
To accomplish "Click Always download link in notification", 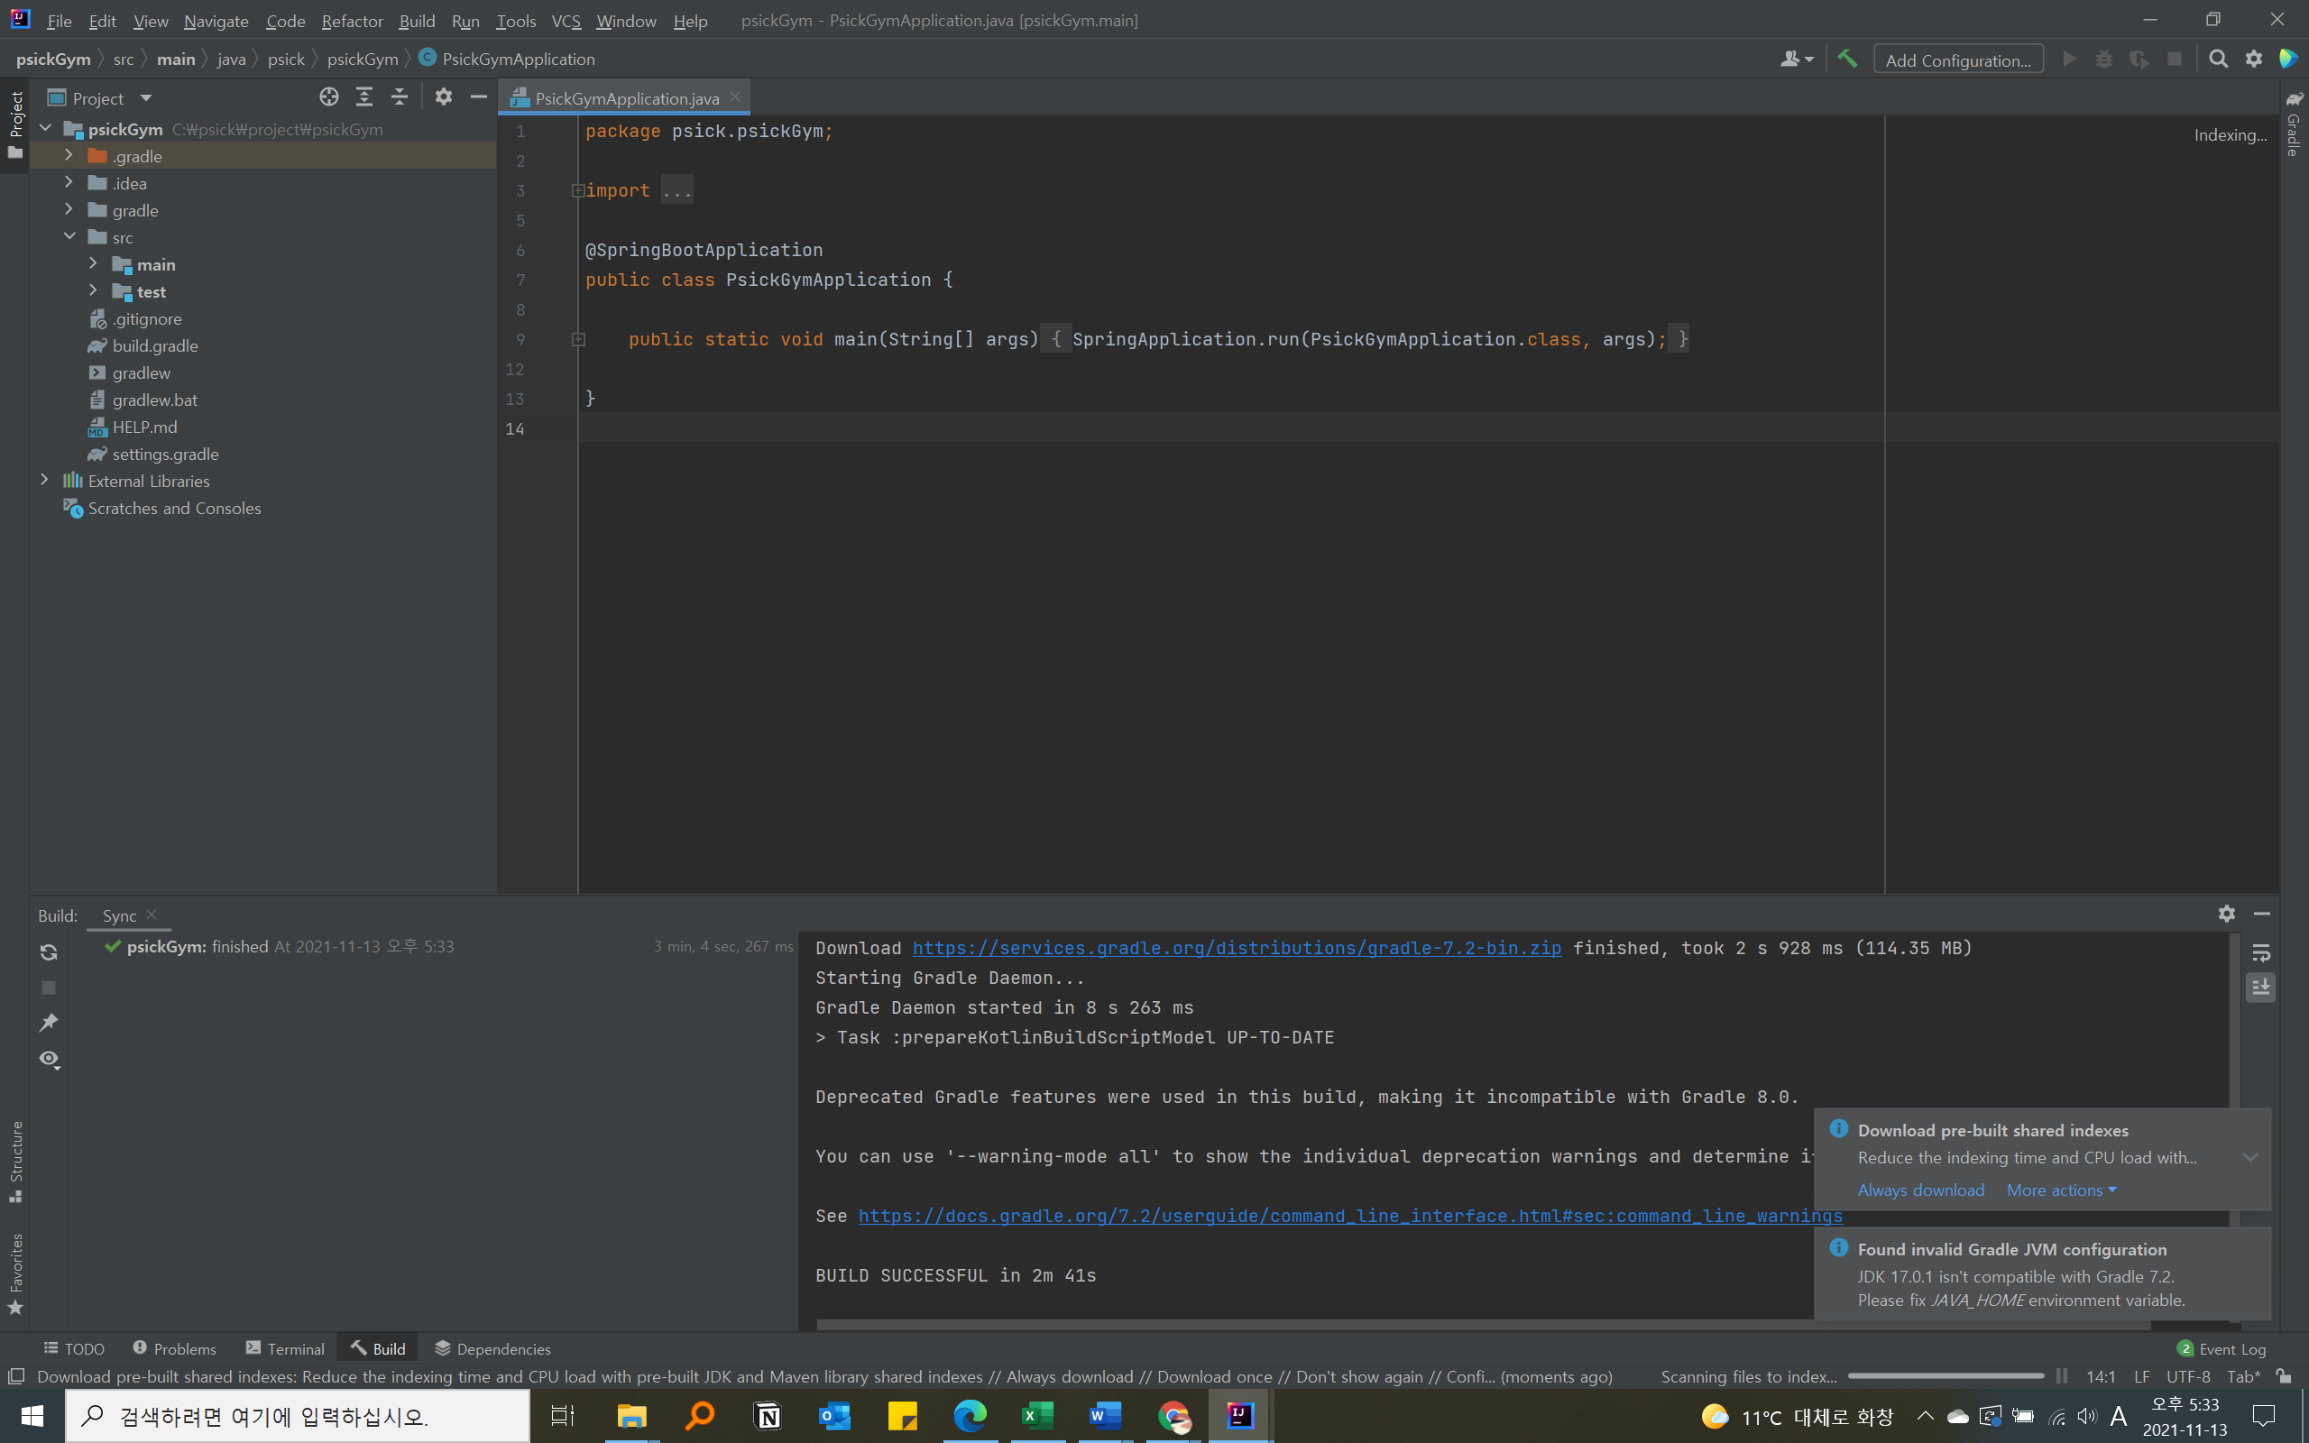I will (1919, 1190).
